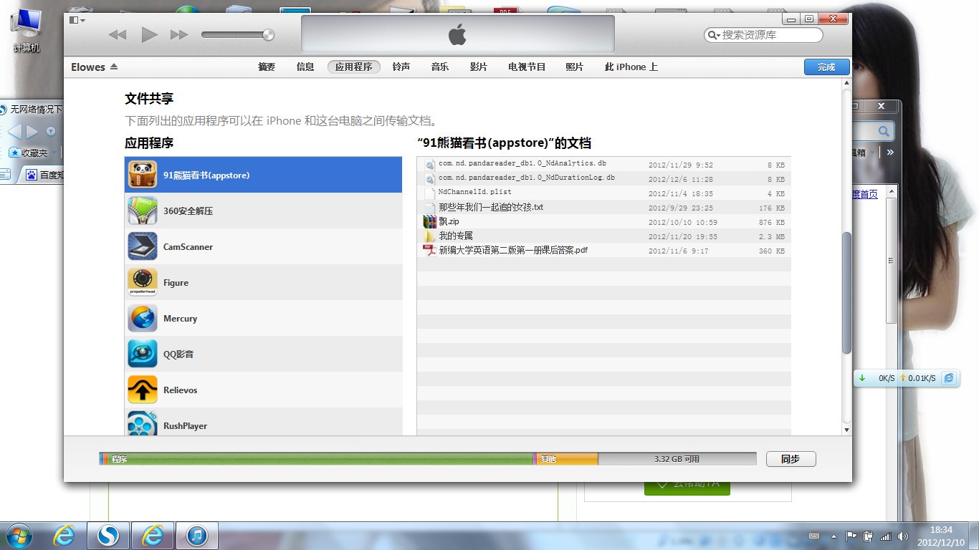This screenshot has width=979, height=550.
Task: Select the 我的专属 folder
Action: pyautogui.click(x=603, y=236)
